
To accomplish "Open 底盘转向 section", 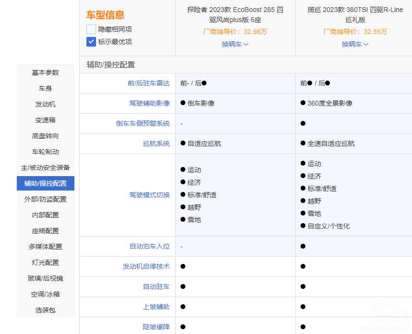I will [46, 136].
